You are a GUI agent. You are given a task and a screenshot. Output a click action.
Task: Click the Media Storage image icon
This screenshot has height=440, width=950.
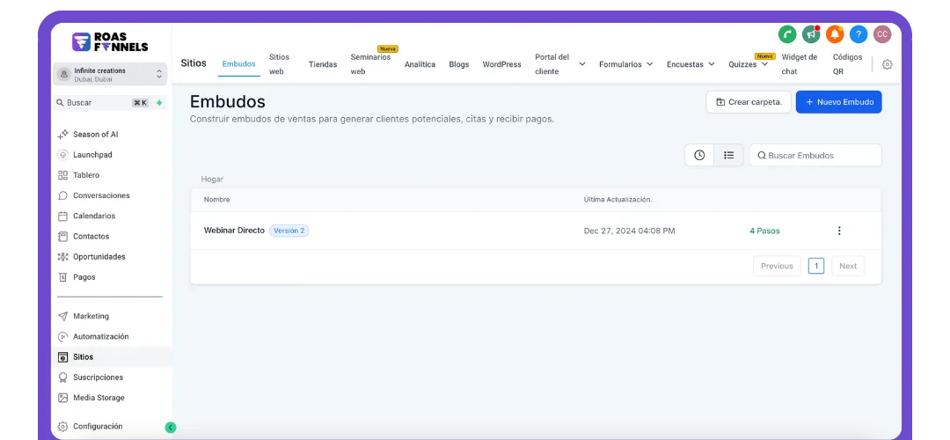[x=63, y=398]
